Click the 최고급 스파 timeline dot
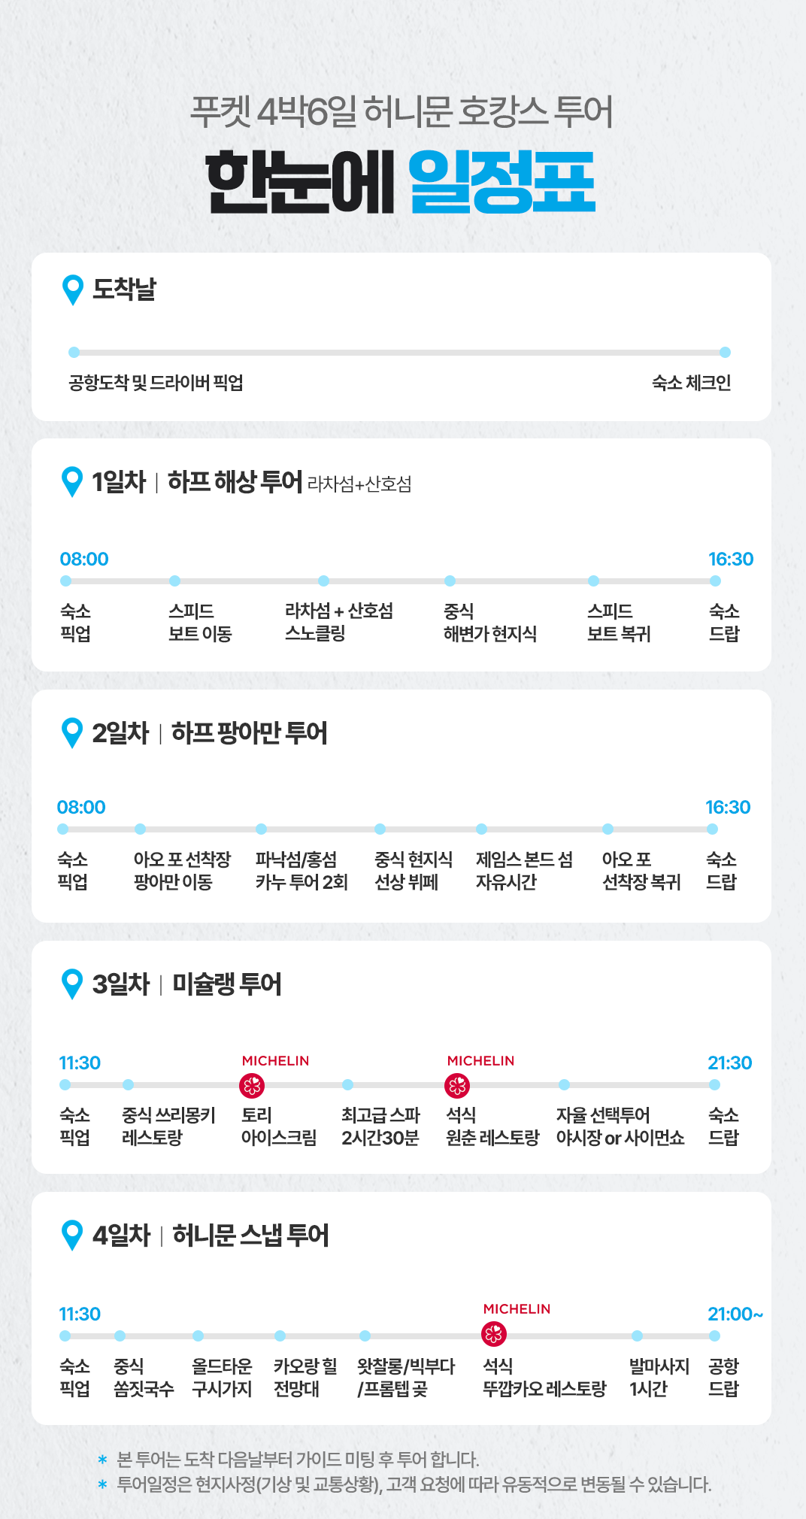The height and width of the screenshot is (1519, 806). coord(347,1084)
